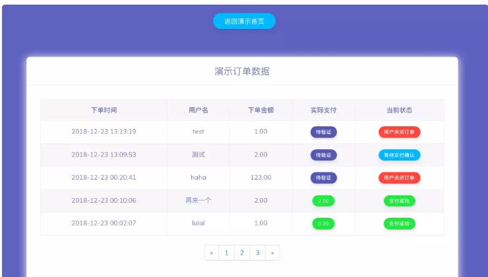Click the red 用户关闭订单 badge for test
This screenshot has width=488, height=277.
click(399, 132)
